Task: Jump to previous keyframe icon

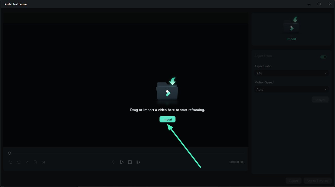Action: [27, 162]
